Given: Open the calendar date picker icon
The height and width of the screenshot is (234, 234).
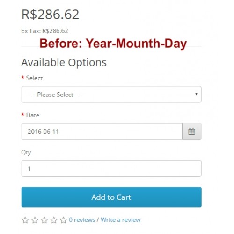Looking at the screenshot, I should (191, 132).
